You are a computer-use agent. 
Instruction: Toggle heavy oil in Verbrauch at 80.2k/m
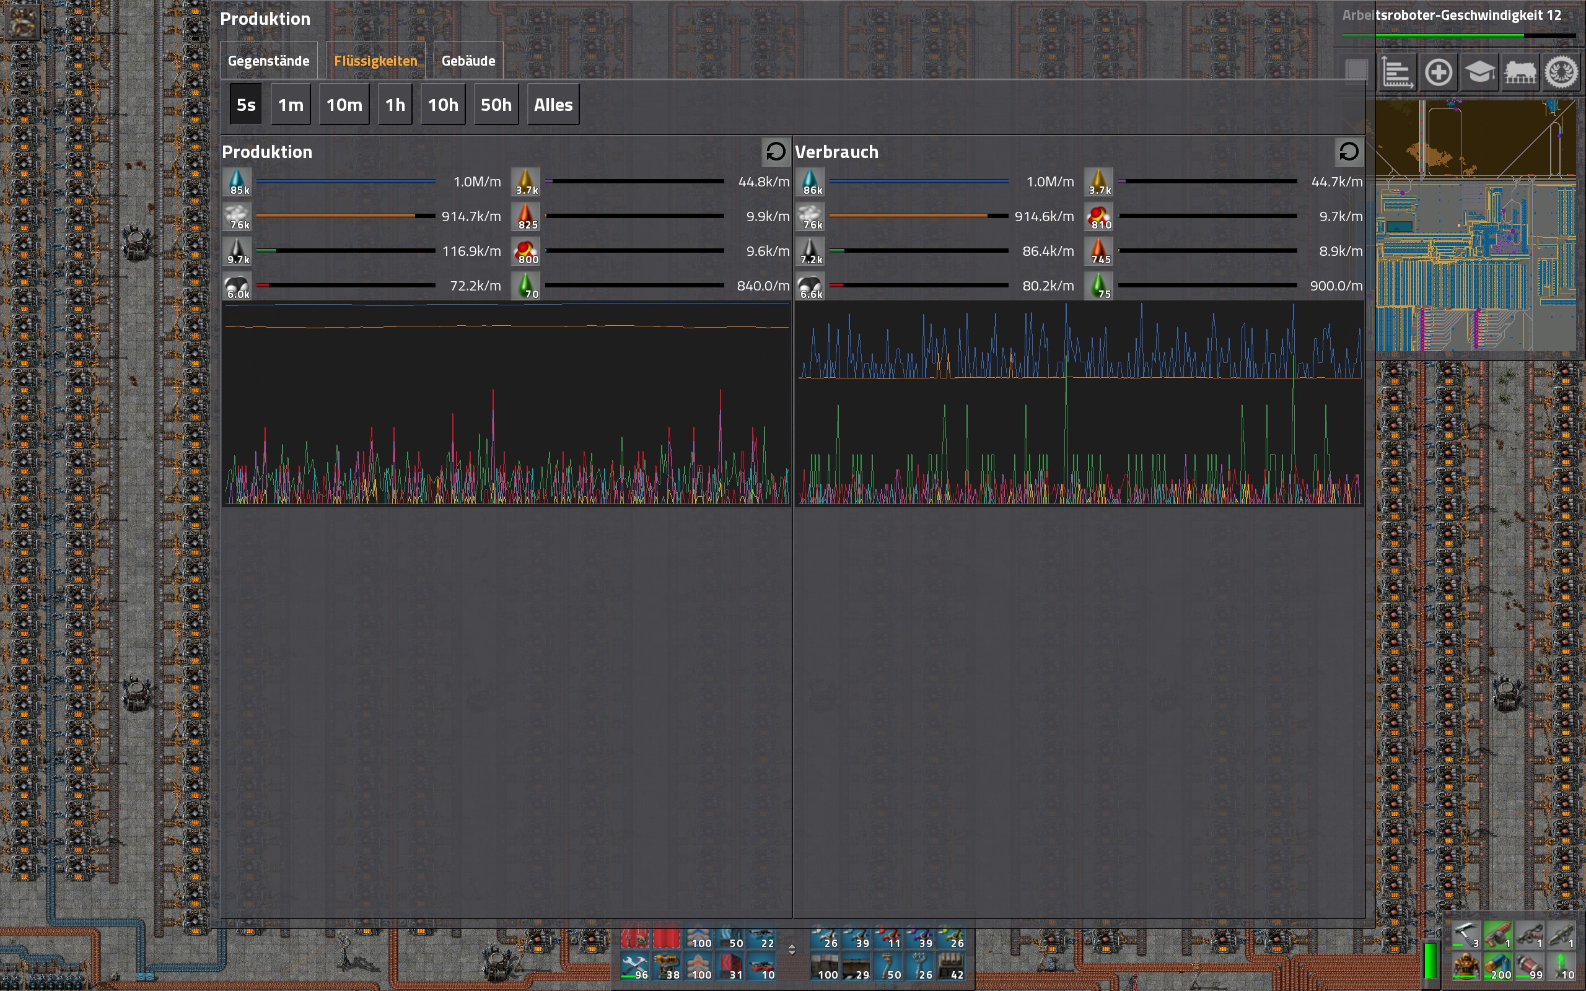pos(811,286)
